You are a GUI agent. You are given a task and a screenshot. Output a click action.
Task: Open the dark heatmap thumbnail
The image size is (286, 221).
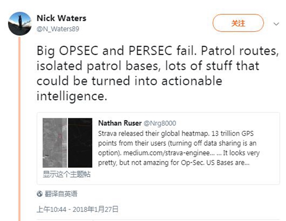click(80, 142)
